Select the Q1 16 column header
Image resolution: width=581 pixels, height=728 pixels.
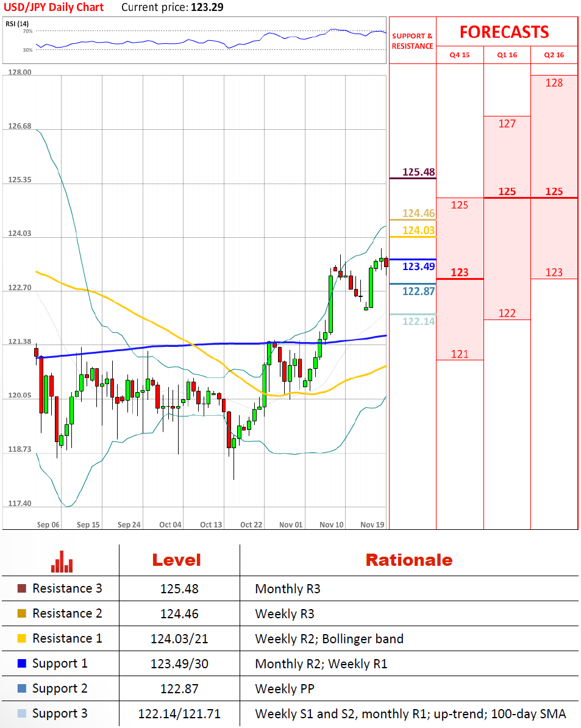[507, 55]
